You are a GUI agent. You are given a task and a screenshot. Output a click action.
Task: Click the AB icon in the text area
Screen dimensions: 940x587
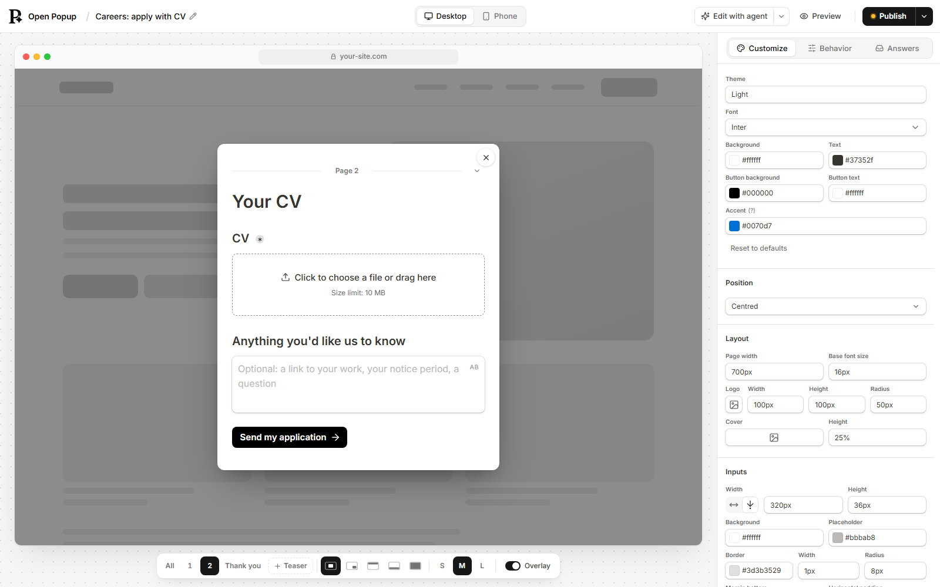point(474,367)
